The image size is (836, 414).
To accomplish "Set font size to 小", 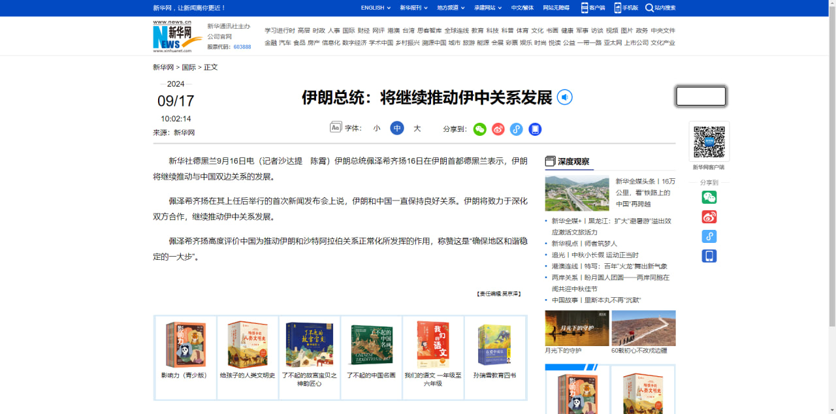I will click(x=377, y=129).
